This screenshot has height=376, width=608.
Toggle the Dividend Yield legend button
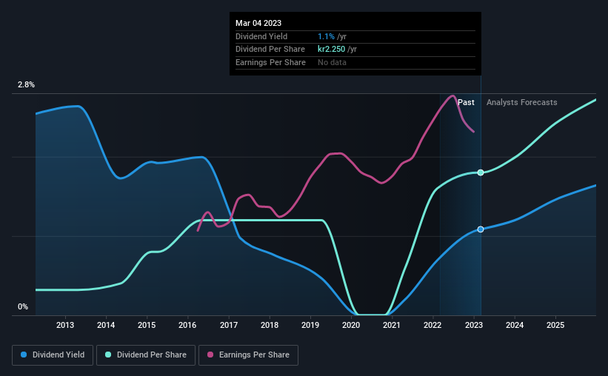53,355
